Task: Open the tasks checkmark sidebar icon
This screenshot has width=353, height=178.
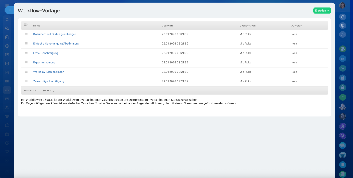Action: (x=7, y=63)
